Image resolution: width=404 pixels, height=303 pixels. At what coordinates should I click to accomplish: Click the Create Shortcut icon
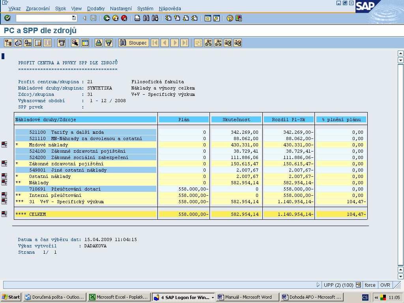pos(217,18)
